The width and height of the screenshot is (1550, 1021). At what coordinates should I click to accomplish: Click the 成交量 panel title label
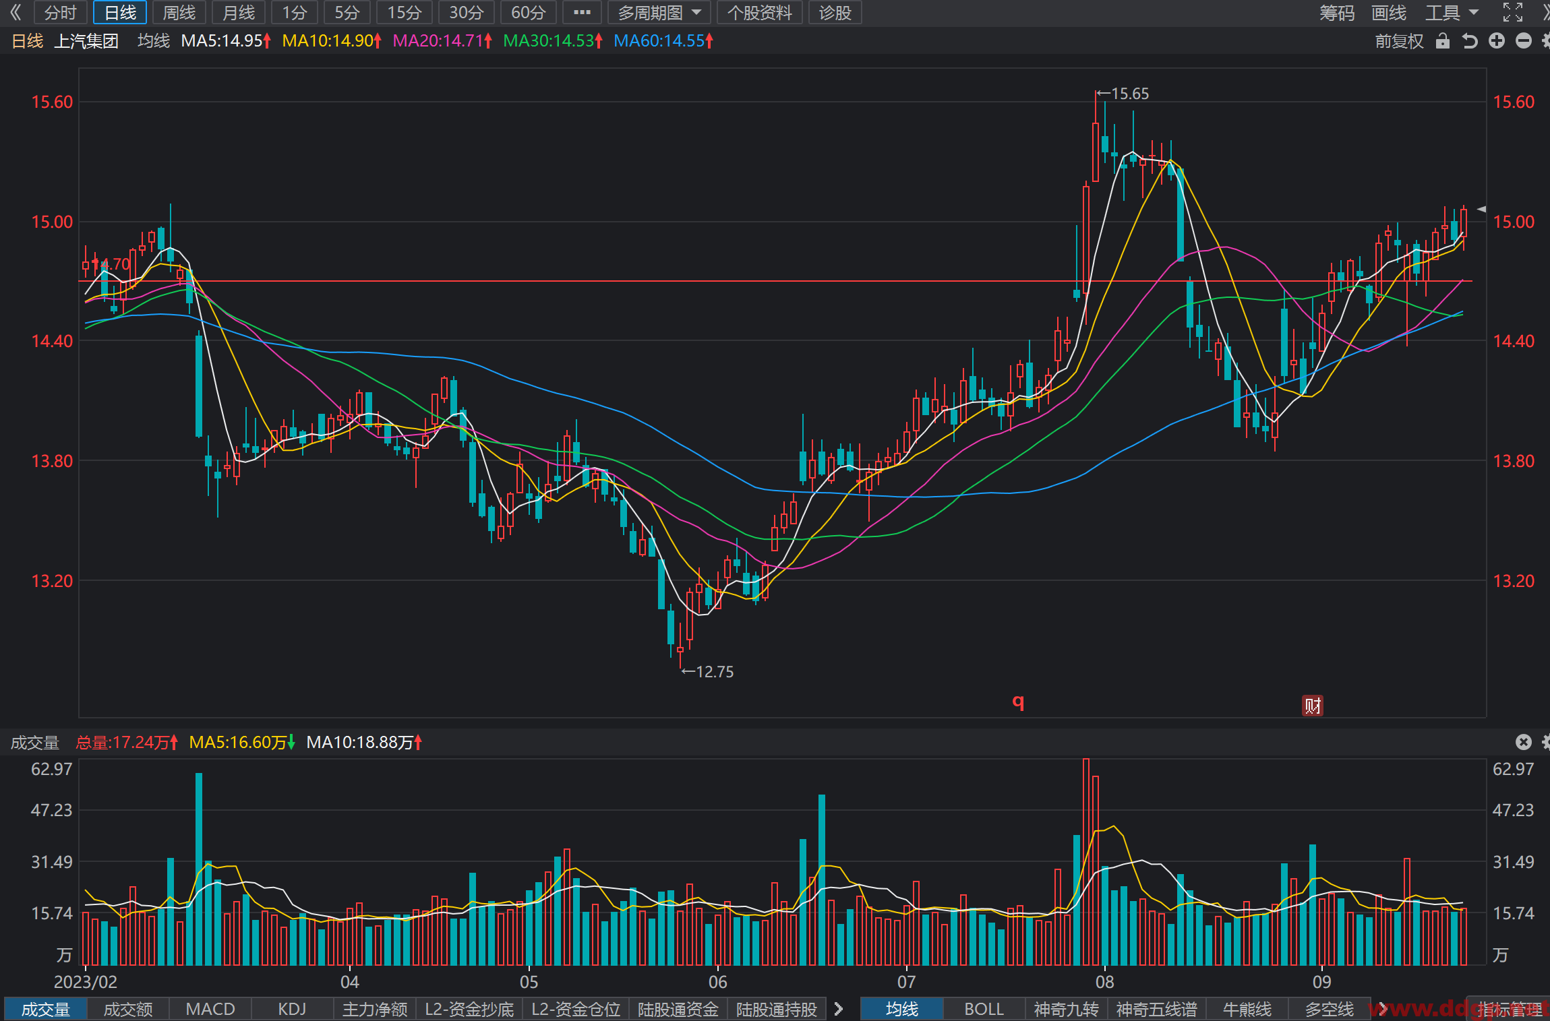35,743
